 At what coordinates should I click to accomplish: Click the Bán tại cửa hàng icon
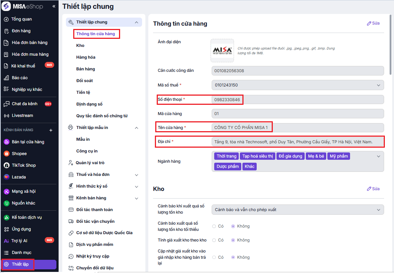click(x=7, y=142)
